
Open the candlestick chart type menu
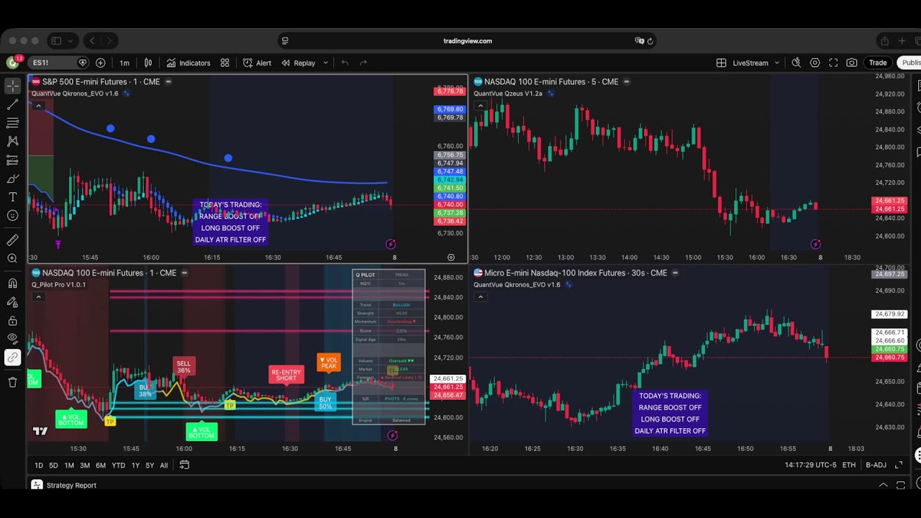click(x=148, y=63)
